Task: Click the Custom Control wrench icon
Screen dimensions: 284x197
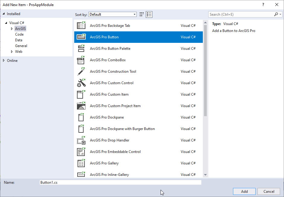Action: [x=81, y=83]
